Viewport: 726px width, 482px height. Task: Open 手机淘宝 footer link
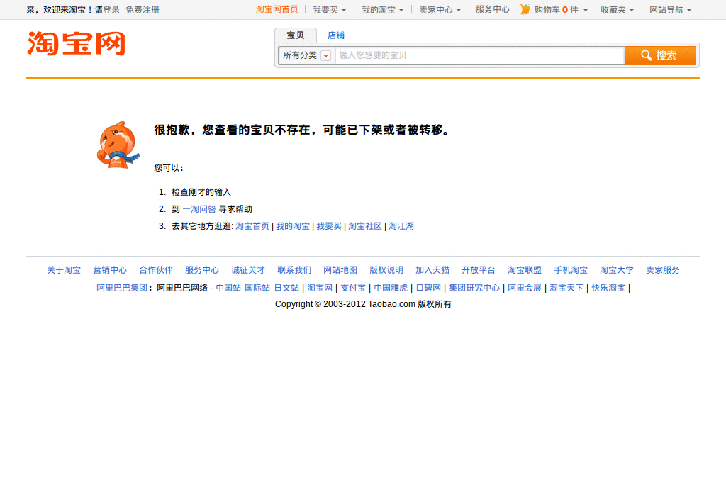tap(571, 270)
